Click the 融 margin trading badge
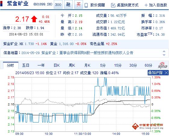Image resolution: width=169 pixels, height=136 pixels. pyautogui.click(x=68, y=5)
